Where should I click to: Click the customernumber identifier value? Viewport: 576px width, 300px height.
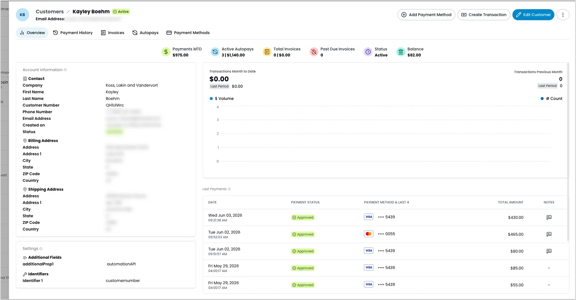(x=123, y=281)
